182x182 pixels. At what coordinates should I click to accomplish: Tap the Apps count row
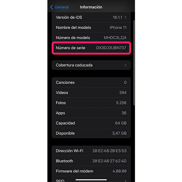91,113
